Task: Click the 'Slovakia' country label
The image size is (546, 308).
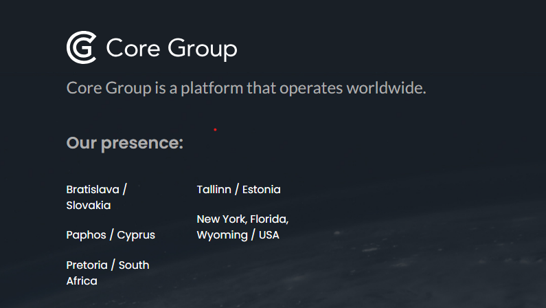Action: [89, 205]
